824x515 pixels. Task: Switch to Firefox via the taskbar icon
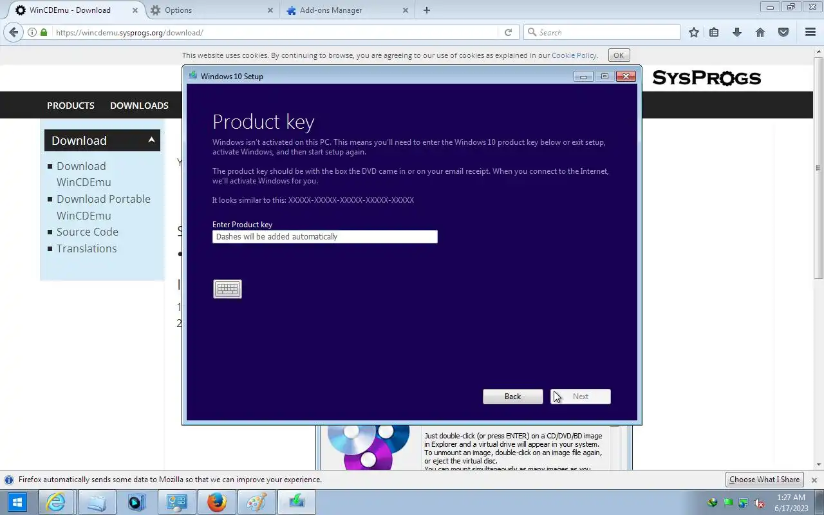tap(216, 502)
